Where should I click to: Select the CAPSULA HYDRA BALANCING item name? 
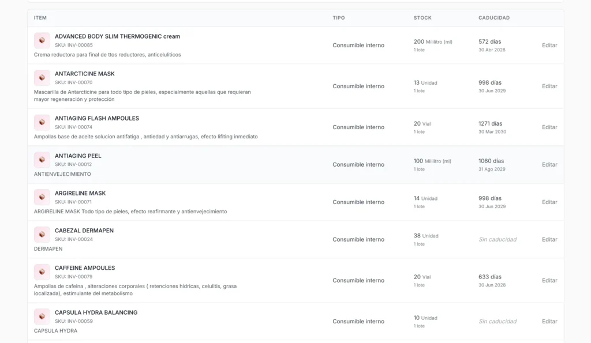click(x=96, y=312)
